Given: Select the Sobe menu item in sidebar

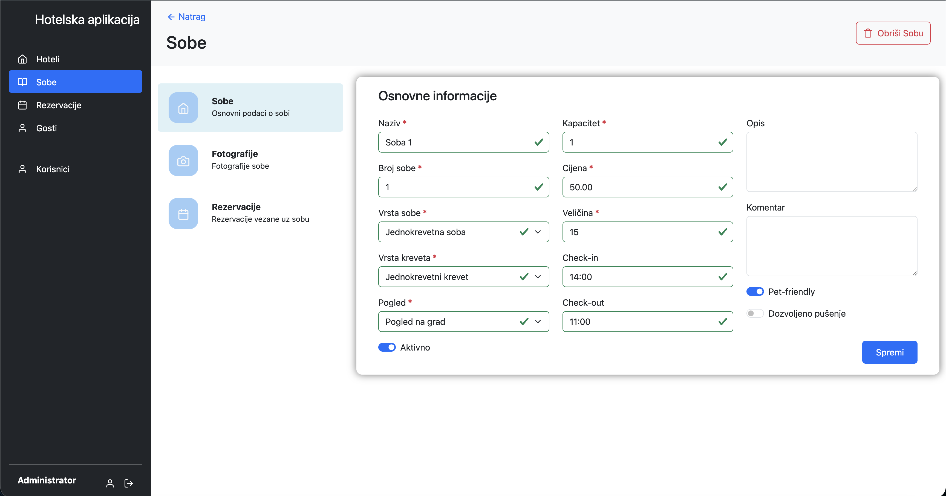Looking at the screenshot, I should [x=75, y=82].
